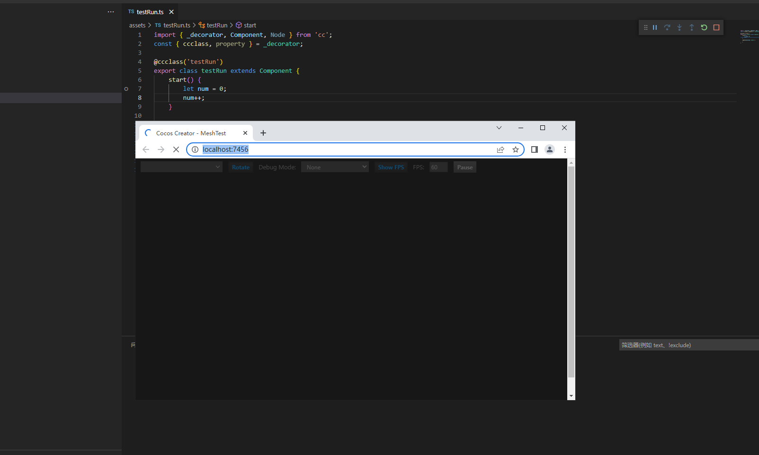Bookmark the preview page with the star icon

point(516,149)
